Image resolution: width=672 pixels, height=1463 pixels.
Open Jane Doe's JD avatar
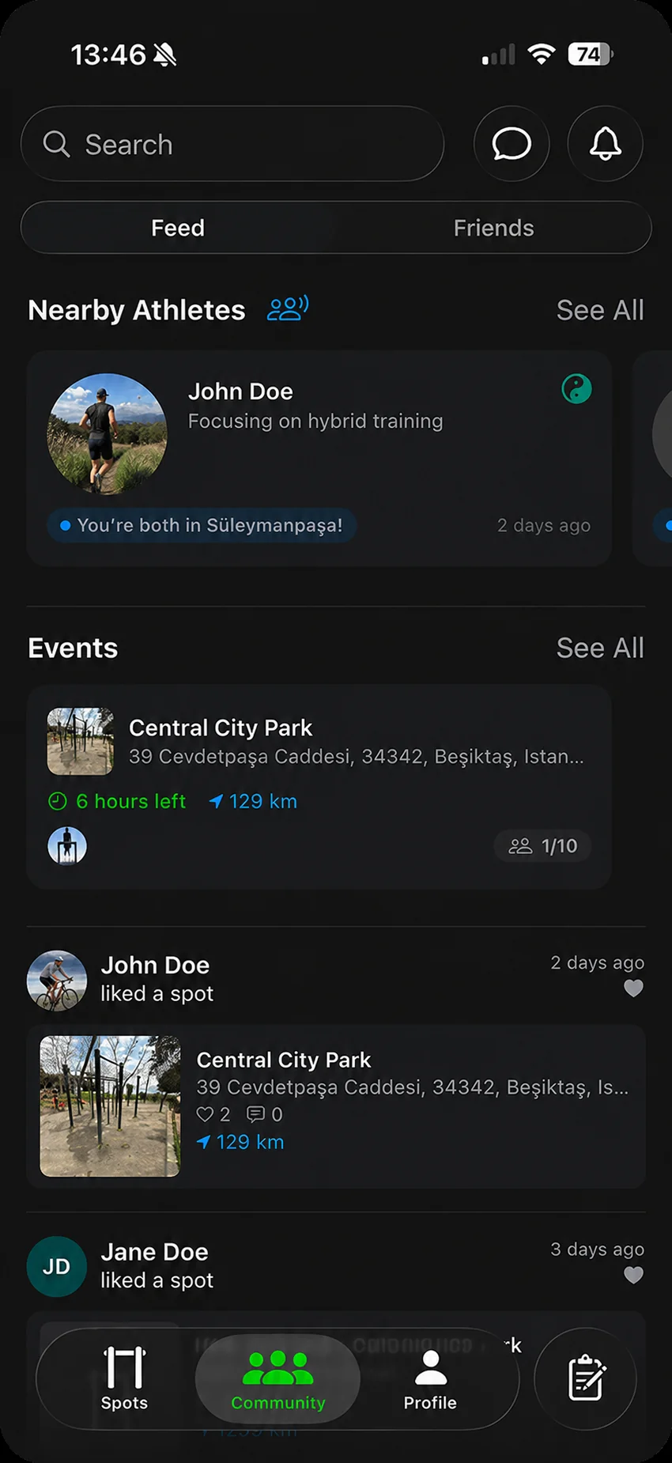coord(57,1267)
